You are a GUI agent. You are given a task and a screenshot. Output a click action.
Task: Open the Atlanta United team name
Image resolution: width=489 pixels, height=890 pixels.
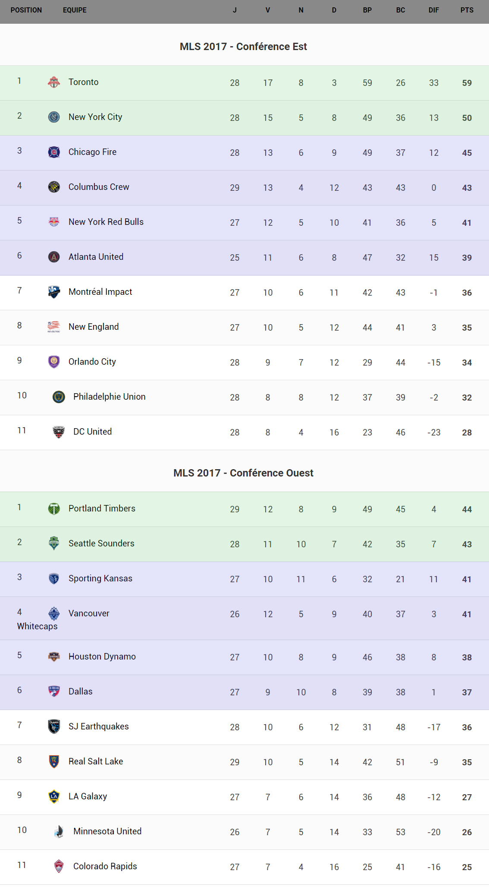[x=96, y=257]
